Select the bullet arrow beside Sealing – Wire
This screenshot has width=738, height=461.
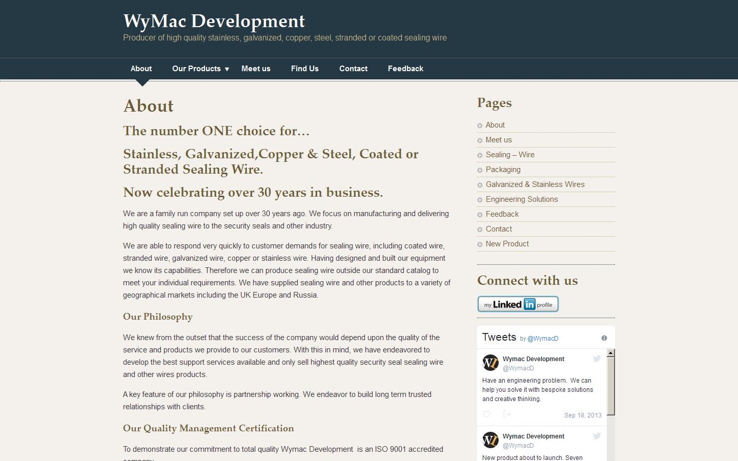click(x=480, y=155)
